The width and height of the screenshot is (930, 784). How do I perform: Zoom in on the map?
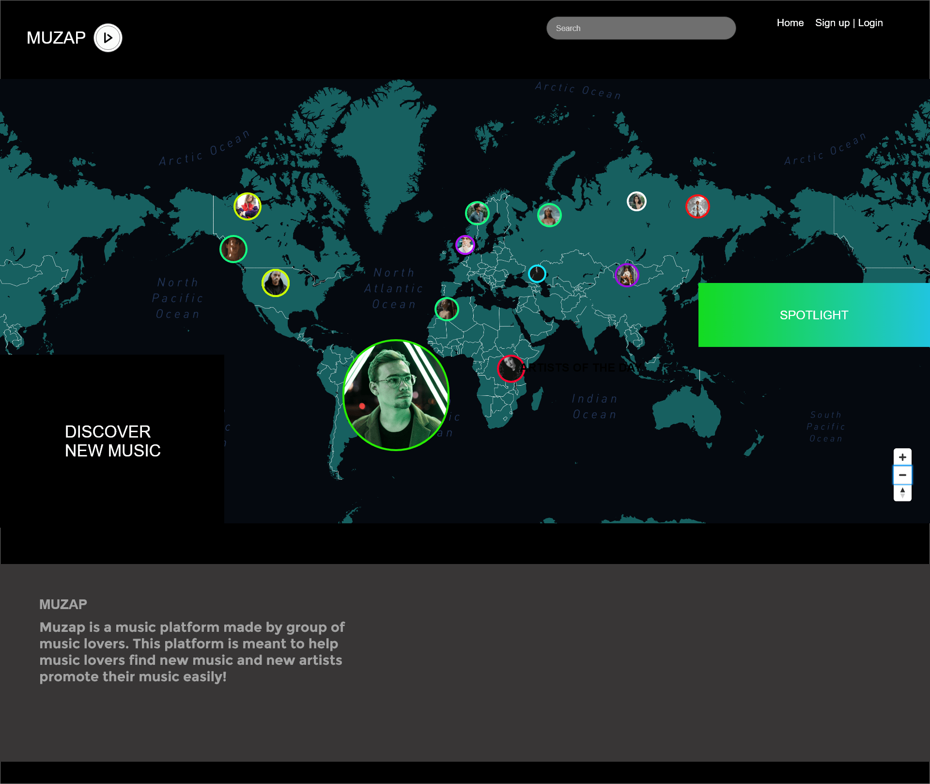coord(902,457)
